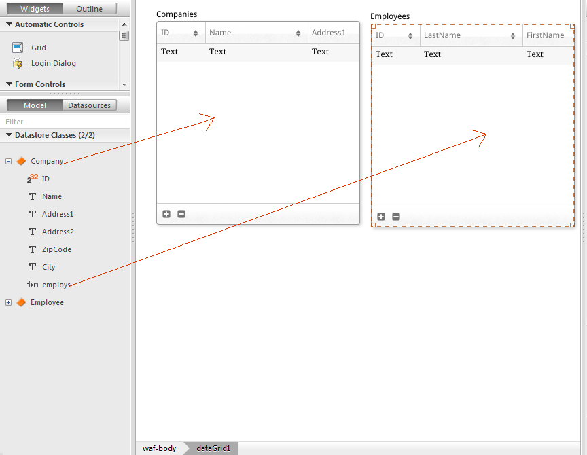Image resolution: width=587 pixels, height=455 pixels.
Task: Add a row in Companies grid
Action: click(x=166, y=214)
